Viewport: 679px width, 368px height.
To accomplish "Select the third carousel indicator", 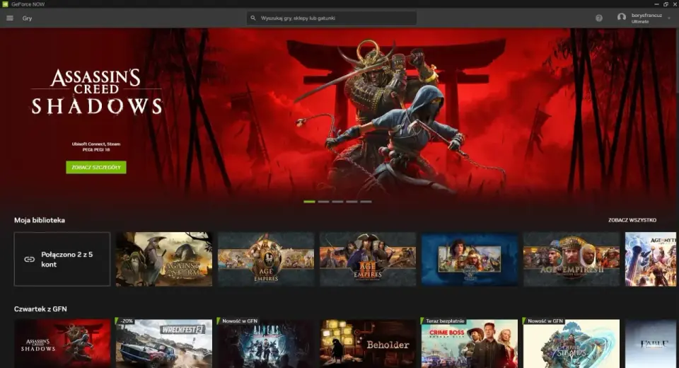I will 338,202.
